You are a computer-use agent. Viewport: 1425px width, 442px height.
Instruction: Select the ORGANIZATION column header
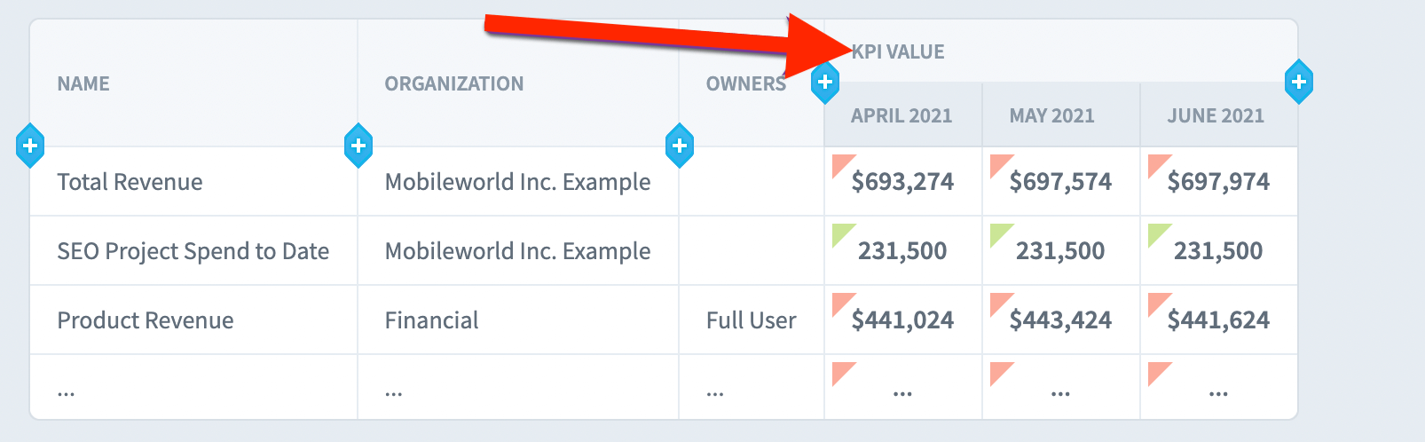pos(454,83)
